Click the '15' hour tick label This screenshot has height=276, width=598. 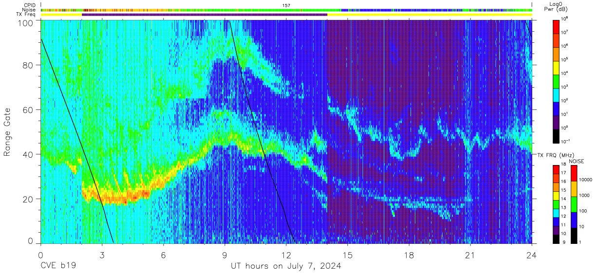348,255
